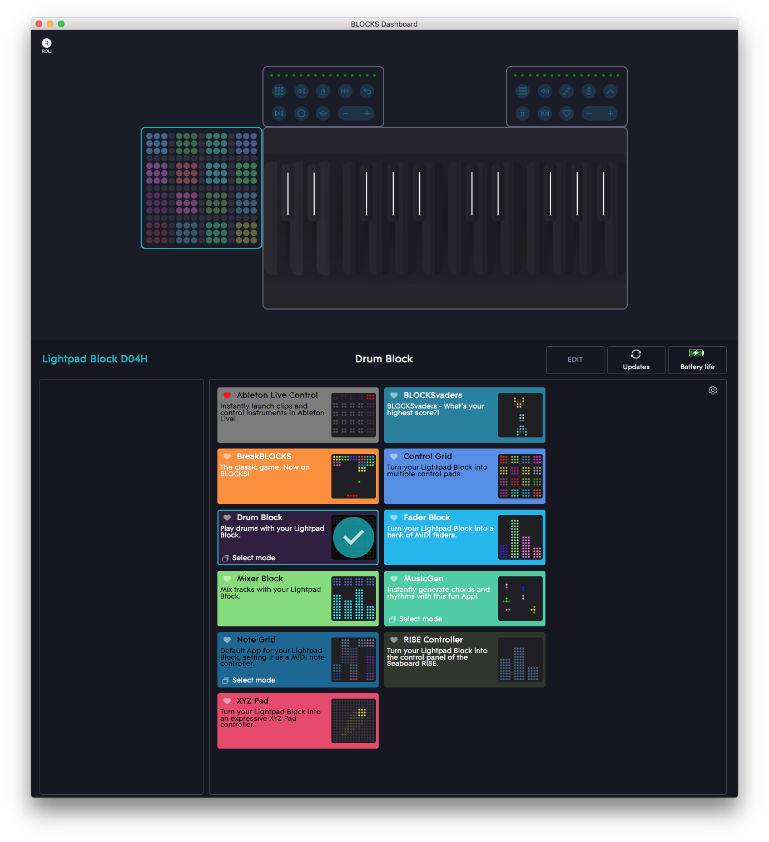
Task: Click Play/Pause on the Loop Block
Action: 279,113
